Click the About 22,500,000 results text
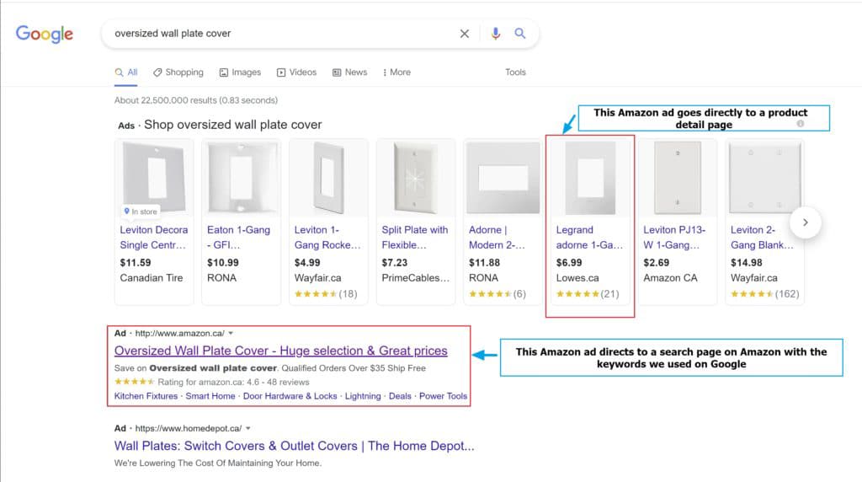 click(x=195, y=100)
